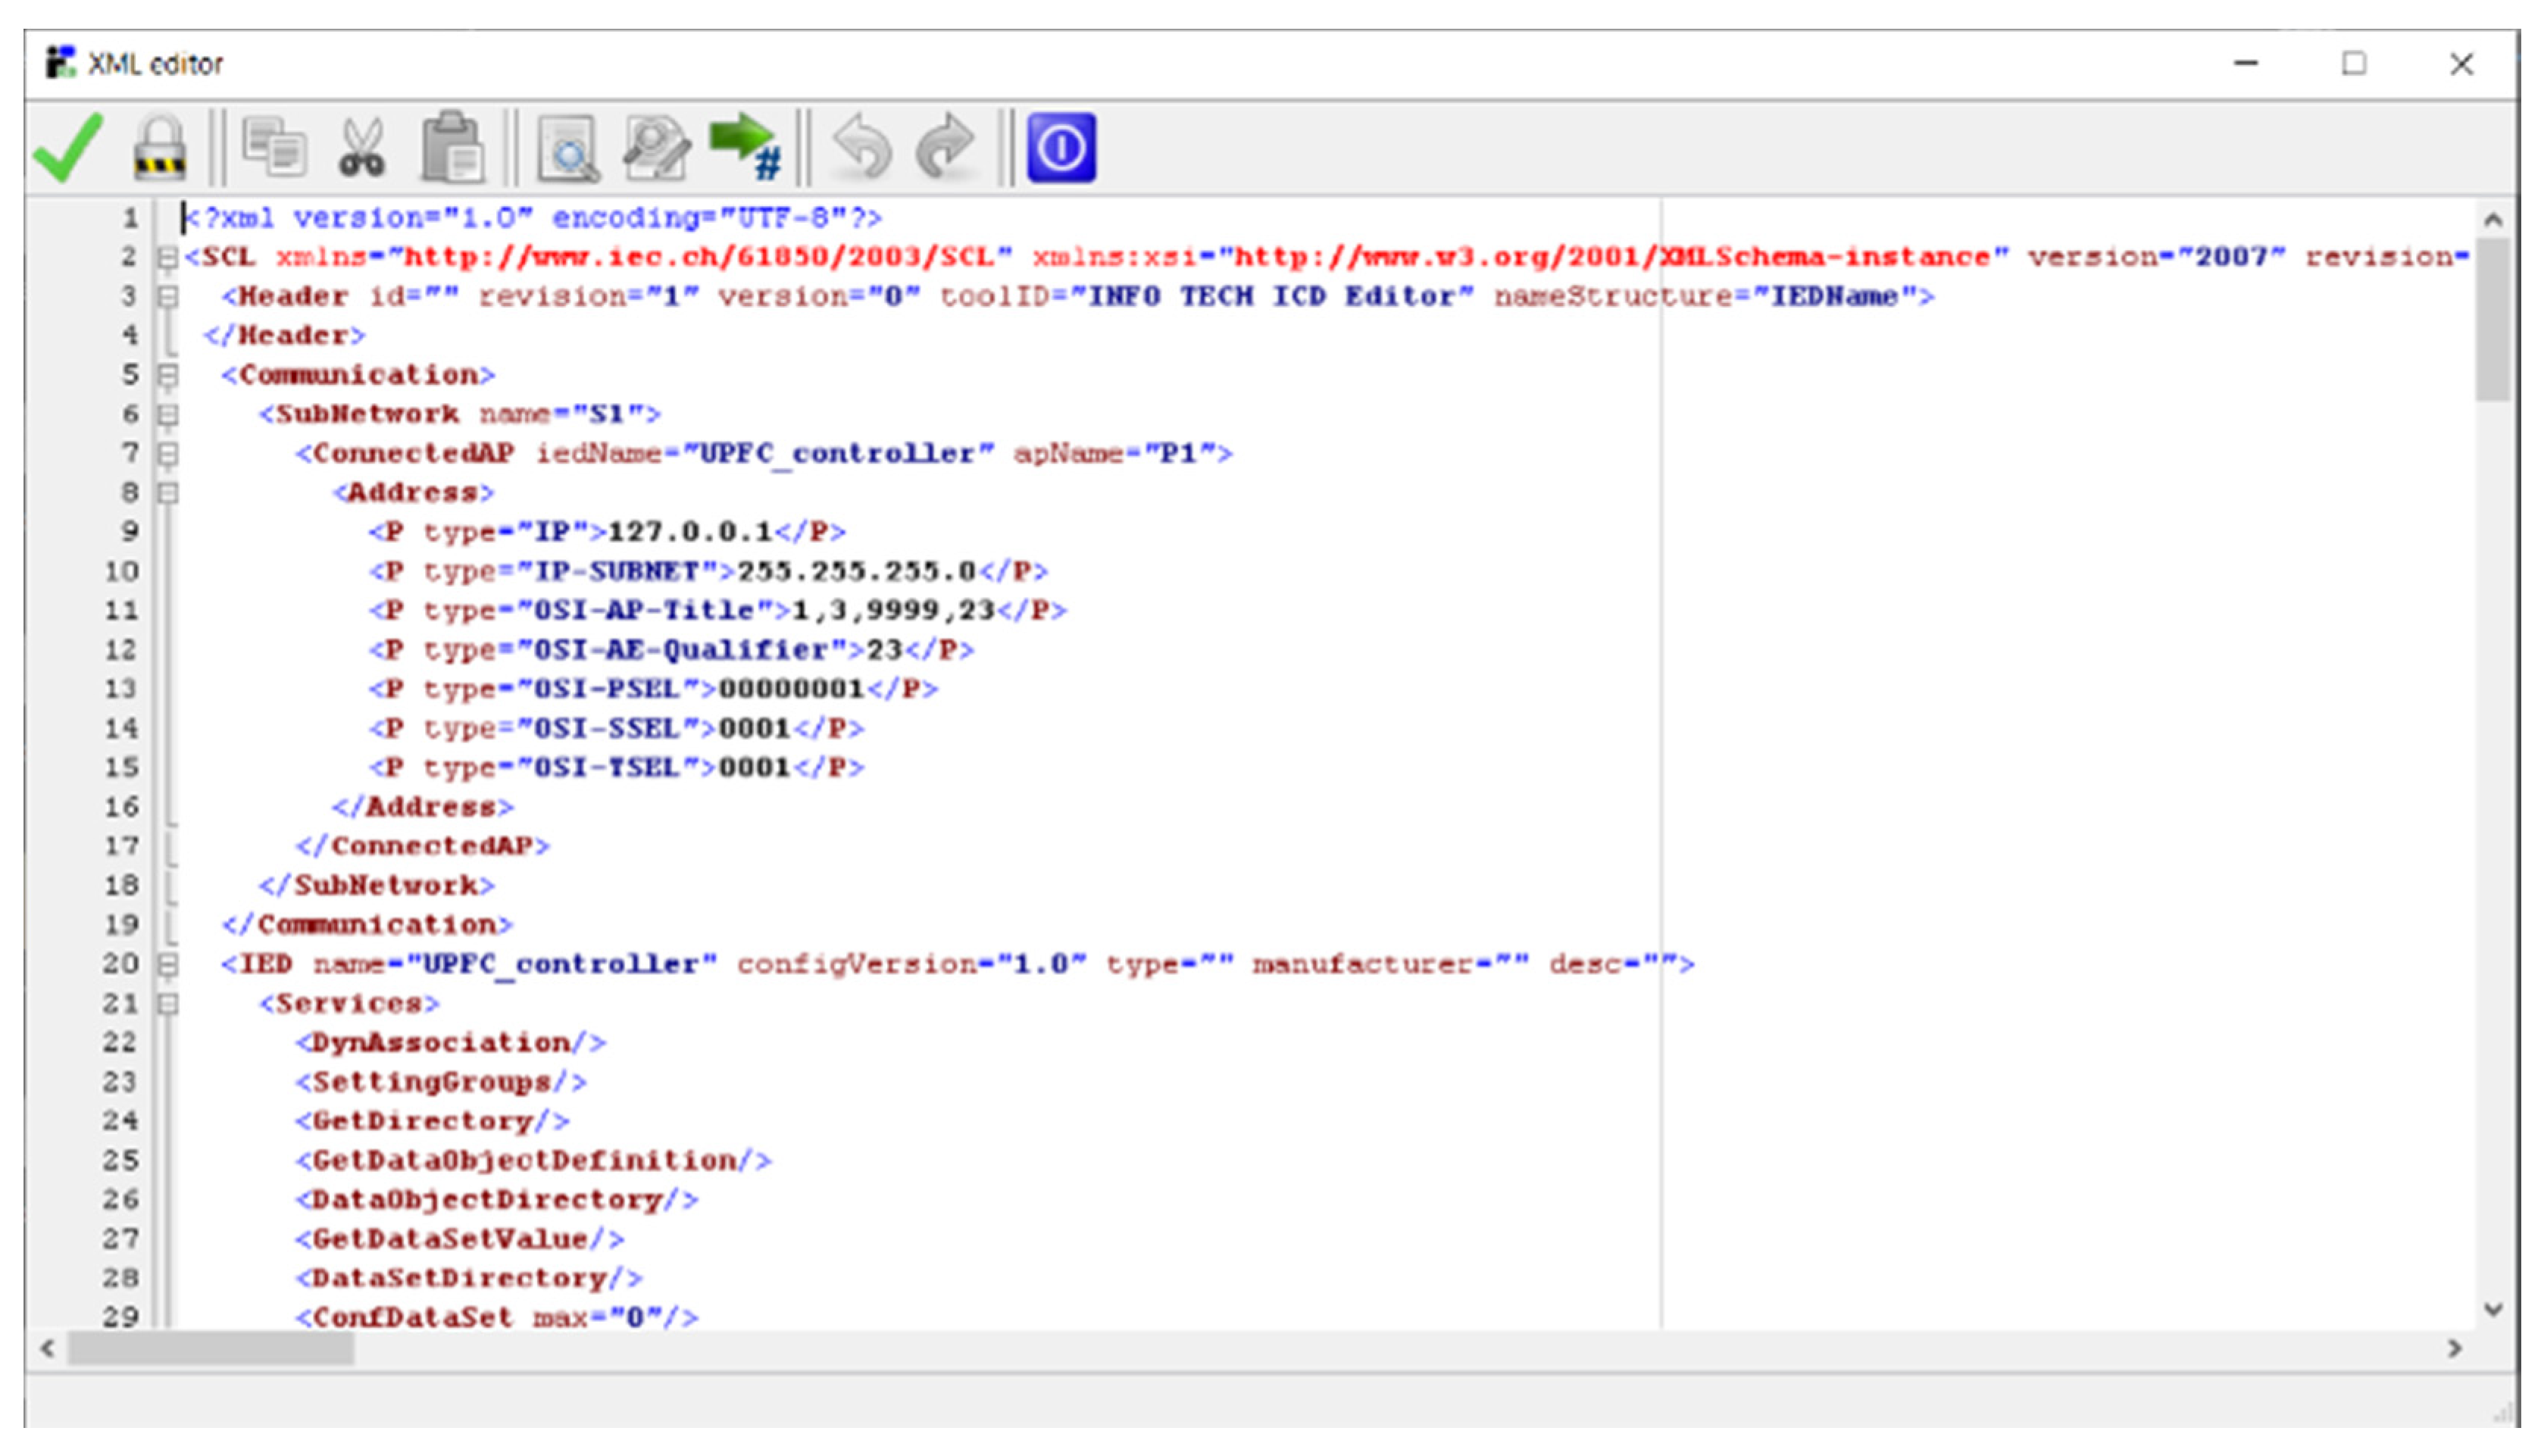
Task: Click the clipboard Paste icon
Action: point(452,148)
